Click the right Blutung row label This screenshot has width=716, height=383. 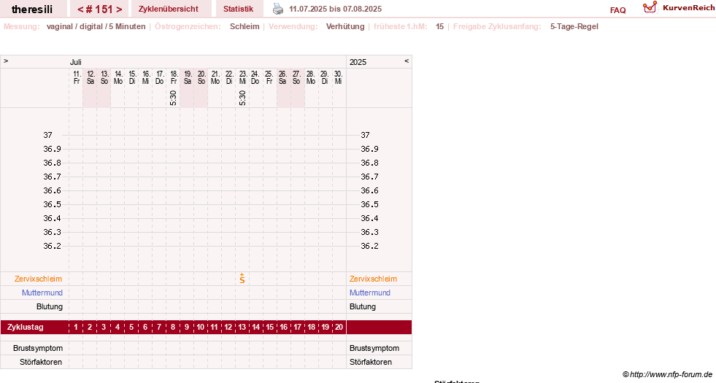363,307
